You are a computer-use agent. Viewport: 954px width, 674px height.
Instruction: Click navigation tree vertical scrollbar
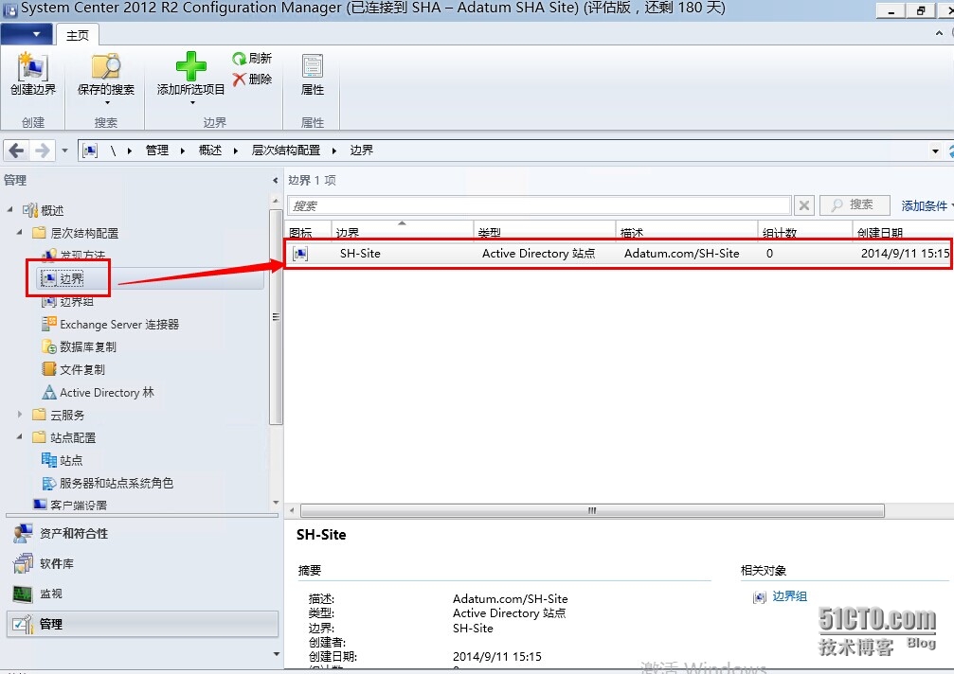[x=276, y=316]
